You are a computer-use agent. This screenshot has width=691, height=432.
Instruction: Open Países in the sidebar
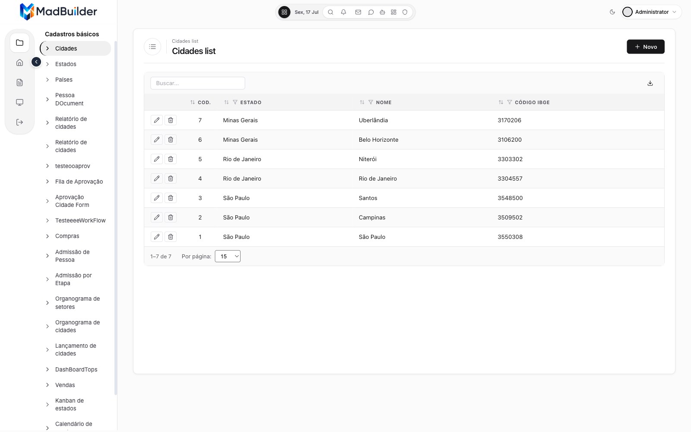(64, 79)
